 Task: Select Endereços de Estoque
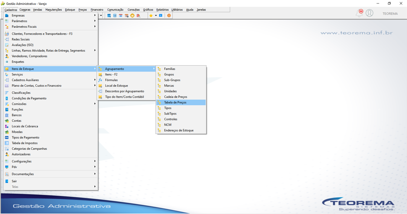[181, 130]
